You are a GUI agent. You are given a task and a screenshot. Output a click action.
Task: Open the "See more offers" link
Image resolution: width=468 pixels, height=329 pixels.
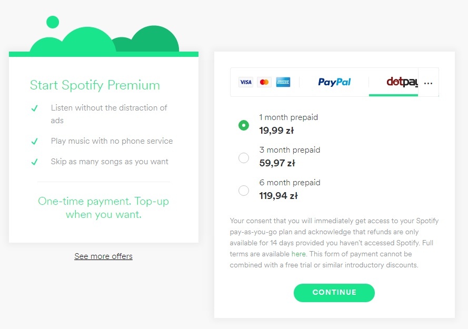point(103,256)
